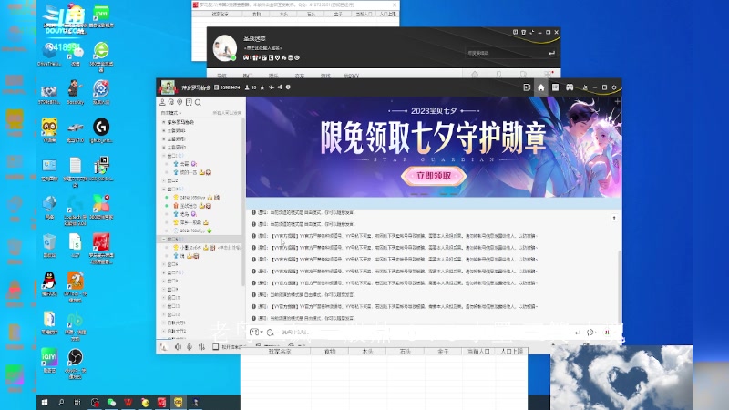Open taskbar search magnifier
Viewport: 729px width, 410px height.
pos(61,402)
